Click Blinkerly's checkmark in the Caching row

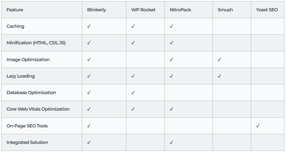click(89, 27)
